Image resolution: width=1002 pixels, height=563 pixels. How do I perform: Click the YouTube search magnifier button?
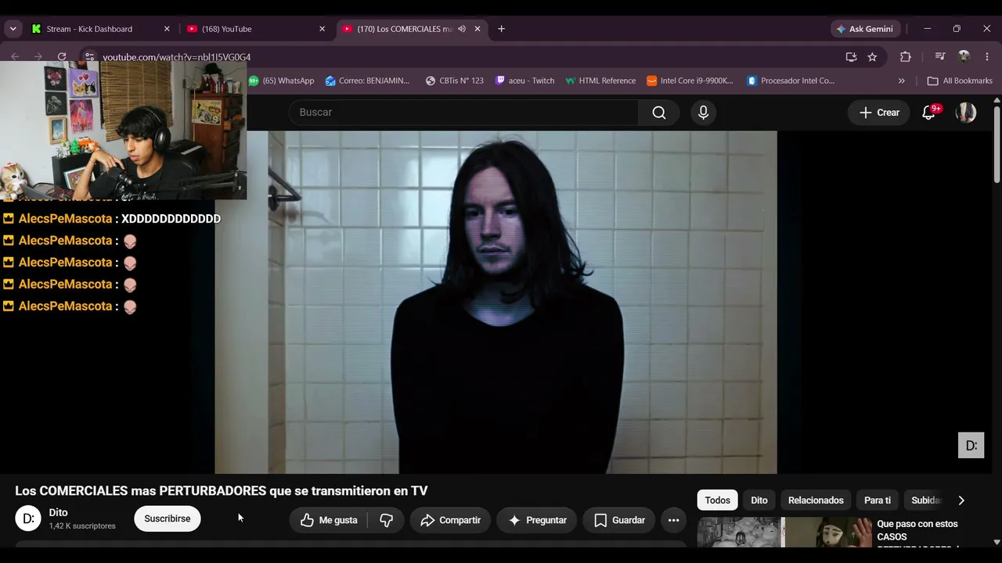tap(659, 113)
